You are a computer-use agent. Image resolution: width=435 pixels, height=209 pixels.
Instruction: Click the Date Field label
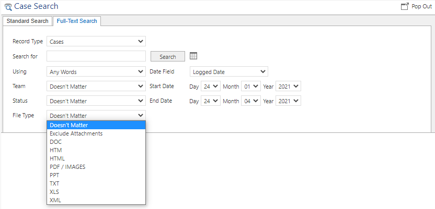[162, 71]
